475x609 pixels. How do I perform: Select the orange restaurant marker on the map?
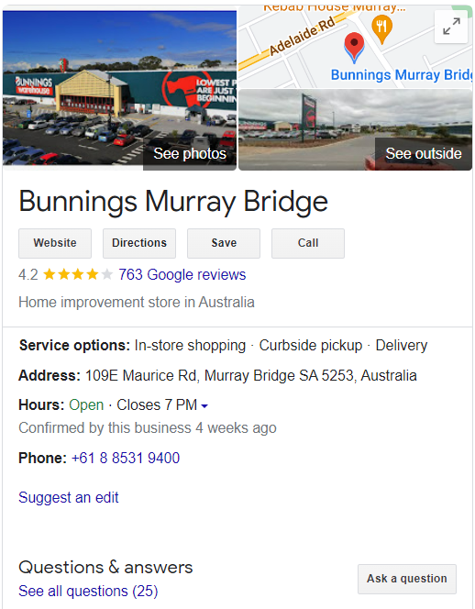tap(381, 29)
